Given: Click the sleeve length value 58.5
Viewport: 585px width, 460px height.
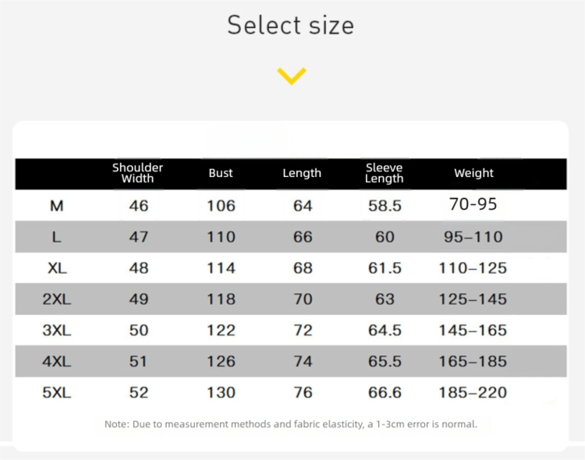Looking at the screenshot, I should pos(385,206).
